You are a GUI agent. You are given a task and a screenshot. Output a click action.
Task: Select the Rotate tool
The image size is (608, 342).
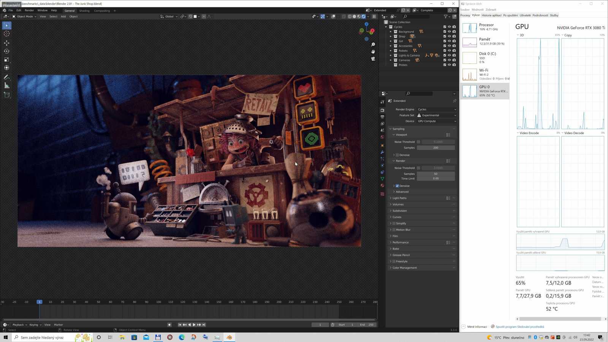coord(7,51)
